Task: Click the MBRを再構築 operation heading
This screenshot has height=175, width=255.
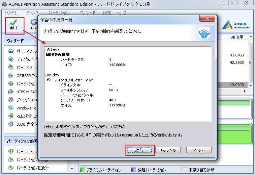Action: [x=58, y=54]
